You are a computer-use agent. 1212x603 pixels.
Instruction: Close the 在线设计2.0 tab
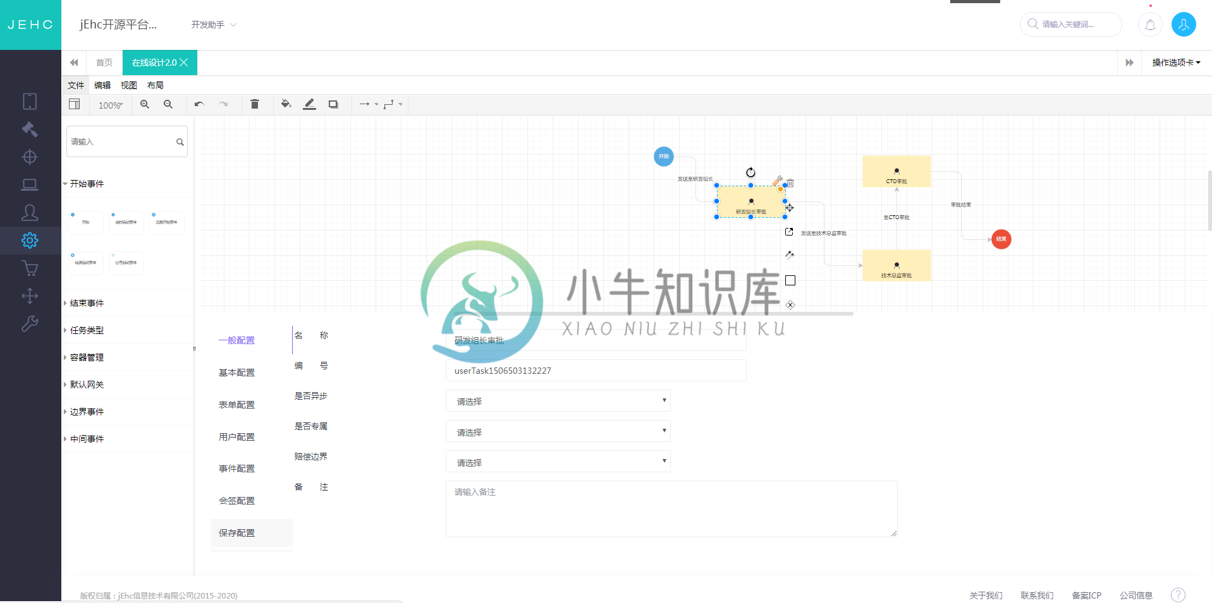[x=184, y=63]
